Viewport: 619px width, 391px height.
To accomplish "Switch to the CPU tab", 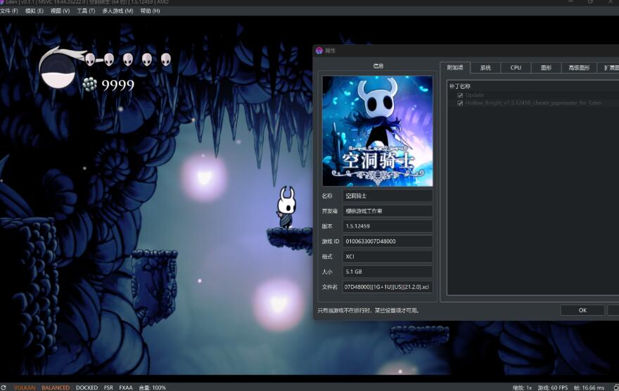I will tap(516, 68).
